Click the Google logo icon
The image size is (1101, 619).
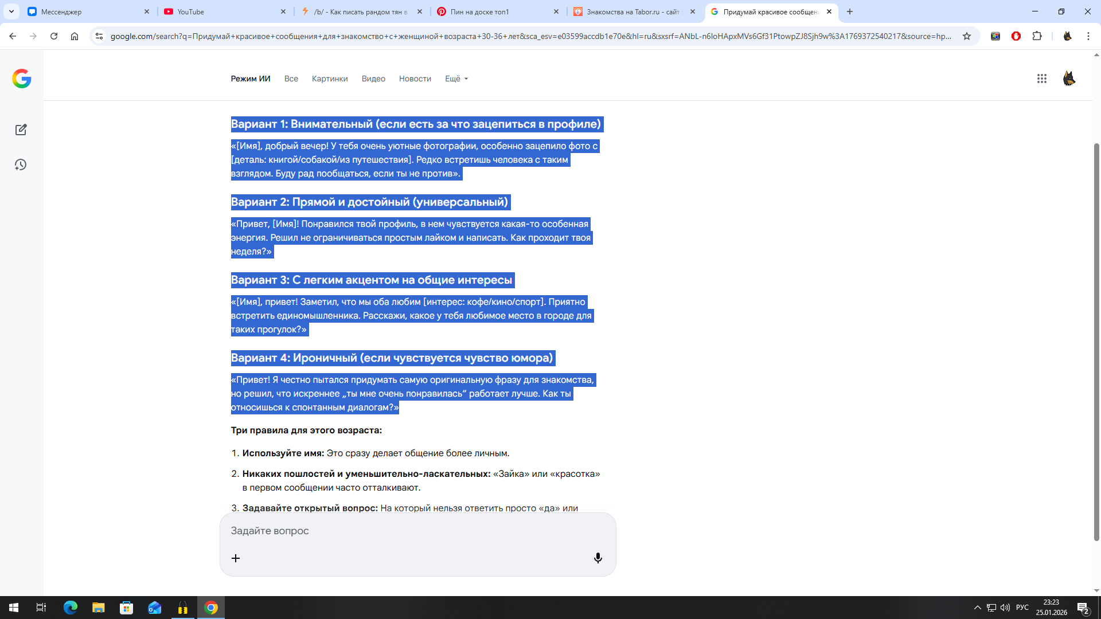tap(22, 79)
